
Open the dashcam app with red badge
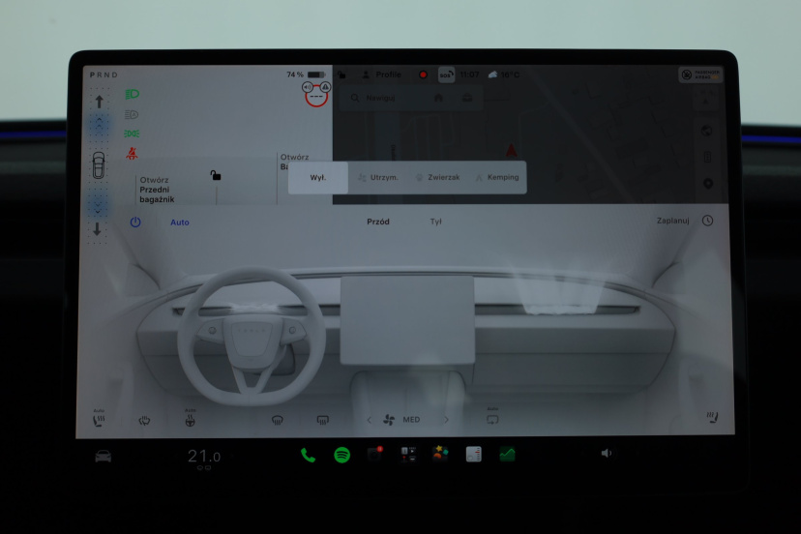pos(375,454)
